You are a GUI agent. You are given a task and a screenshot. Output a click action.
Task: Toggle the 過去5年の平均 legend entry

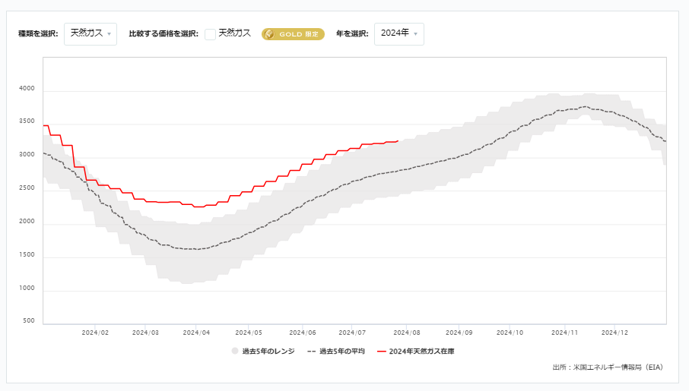click(x=336, y=351)
